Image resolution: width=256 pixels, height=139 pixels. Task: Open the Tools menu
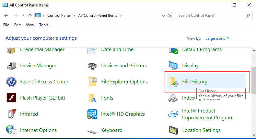point(44,25)
